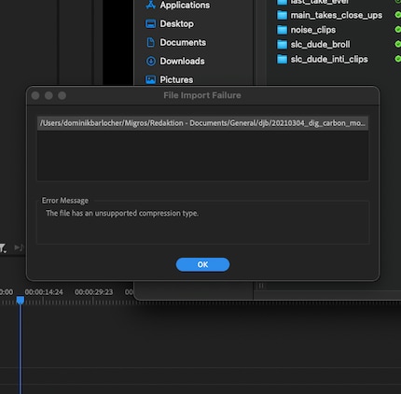
Task: Click the audio play icon beside the filter
Action: tap(19, 247)
